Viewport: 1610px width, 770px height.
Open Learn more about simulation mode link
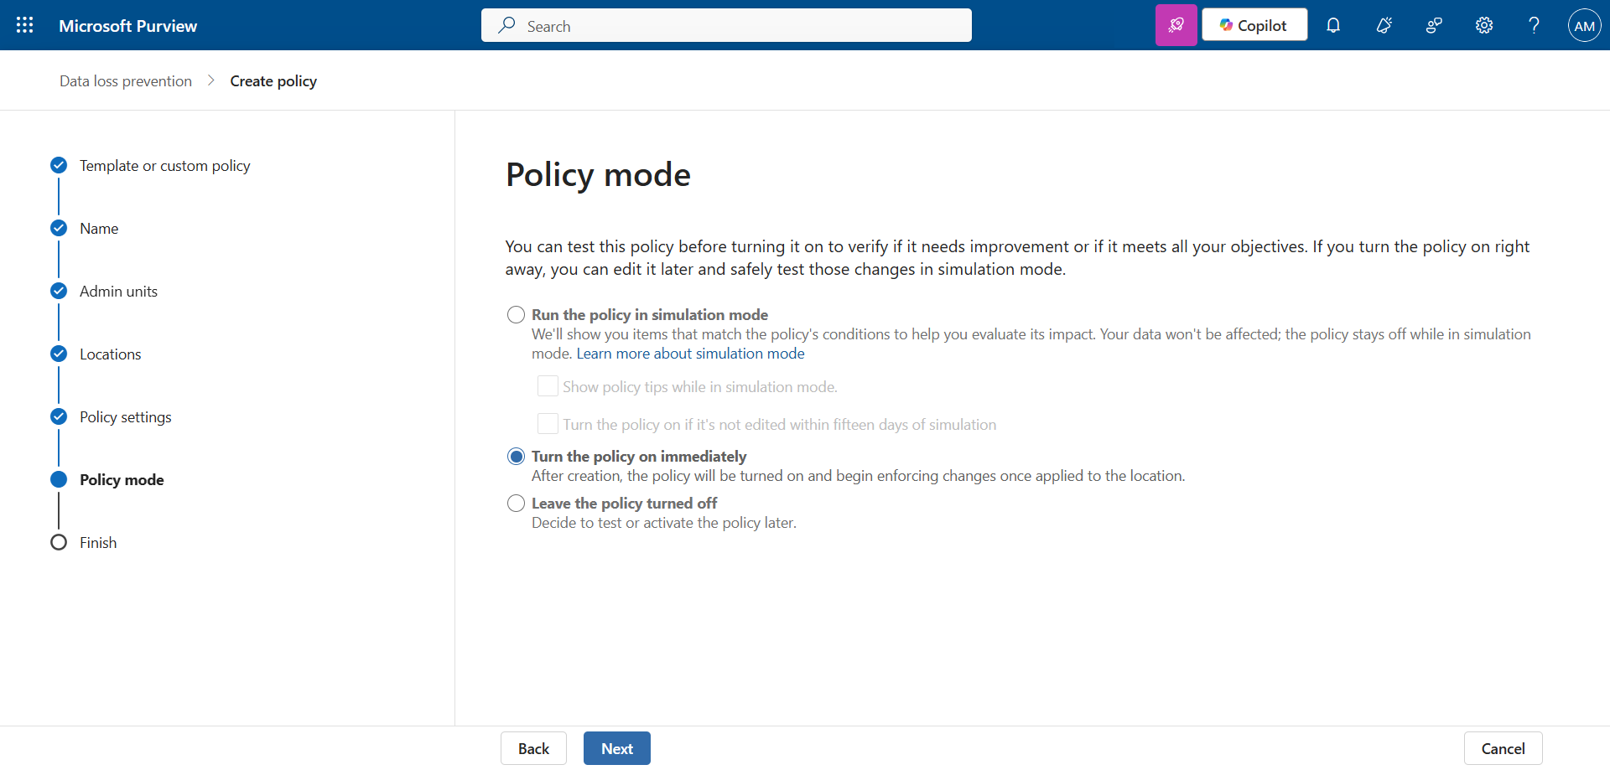pyautogui.click(x=690, y=354)
